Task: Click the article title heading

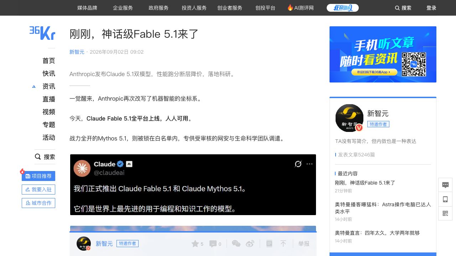Action: tap(134, 34)
